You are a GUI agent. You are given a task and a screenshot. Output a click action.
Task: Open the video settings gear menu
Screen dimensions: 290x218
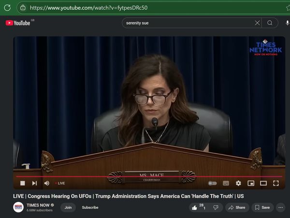[238, 183]
